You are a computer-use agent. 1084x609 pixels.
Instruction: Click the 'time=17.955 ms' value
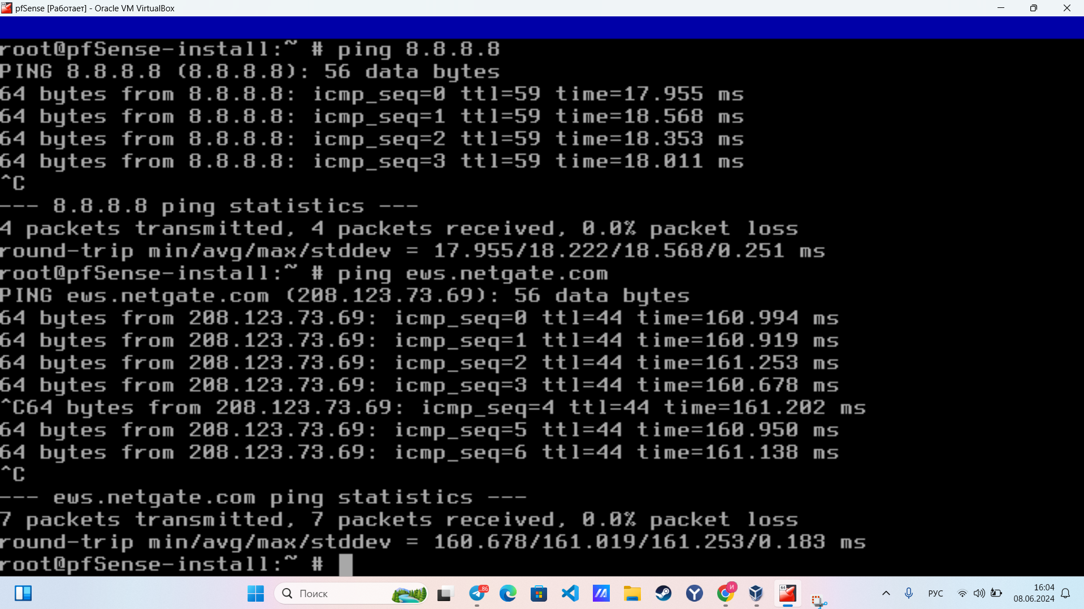point(650,94)
